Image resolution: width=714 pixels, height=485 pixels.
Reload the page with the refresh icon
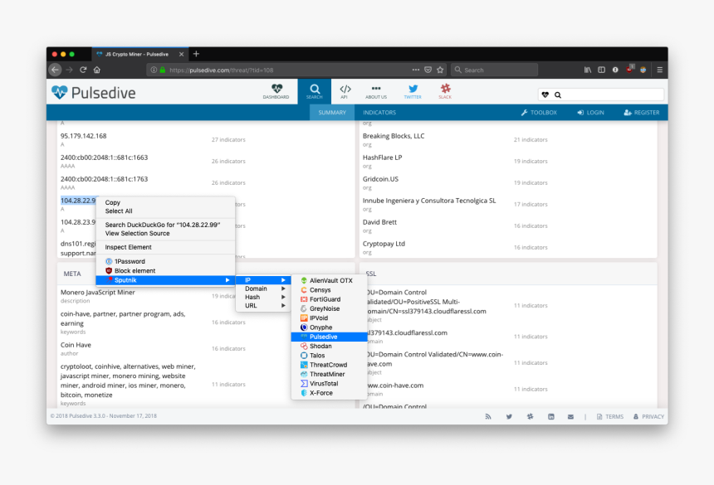(x=83, y=70)
